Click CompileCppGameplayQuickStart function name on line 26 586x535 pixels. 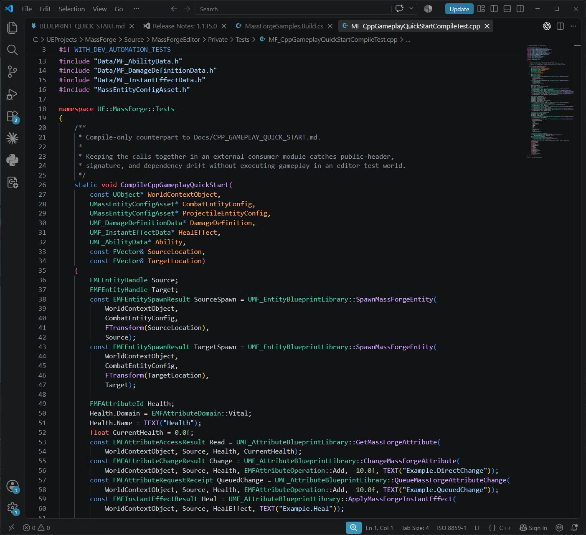(x=175, y=185)
